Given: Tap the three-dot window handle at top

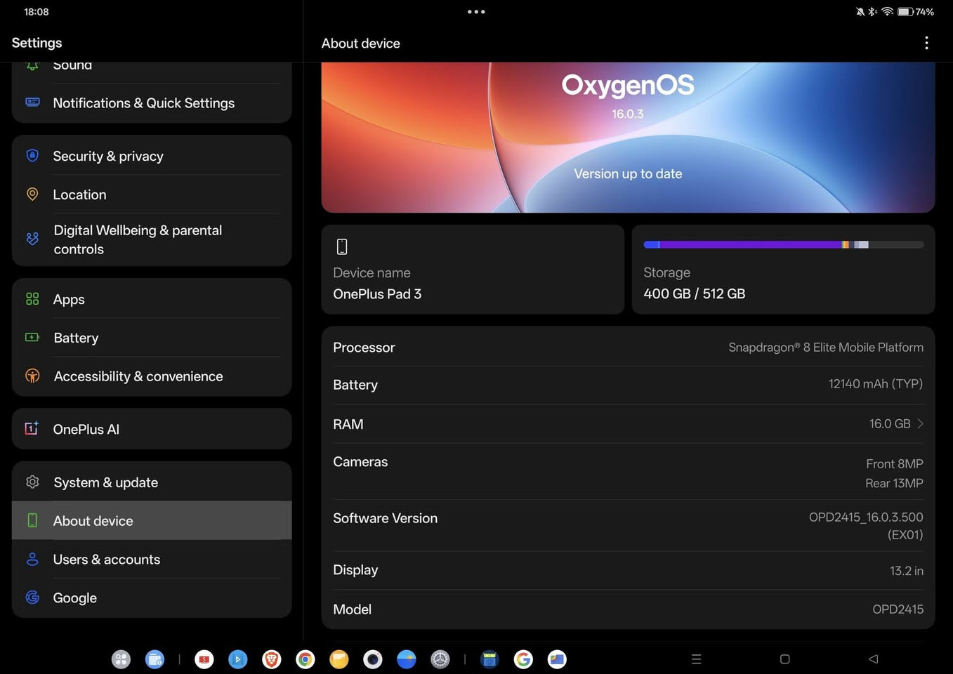Looking at the screenshot, I should click(x=476, y=11).
